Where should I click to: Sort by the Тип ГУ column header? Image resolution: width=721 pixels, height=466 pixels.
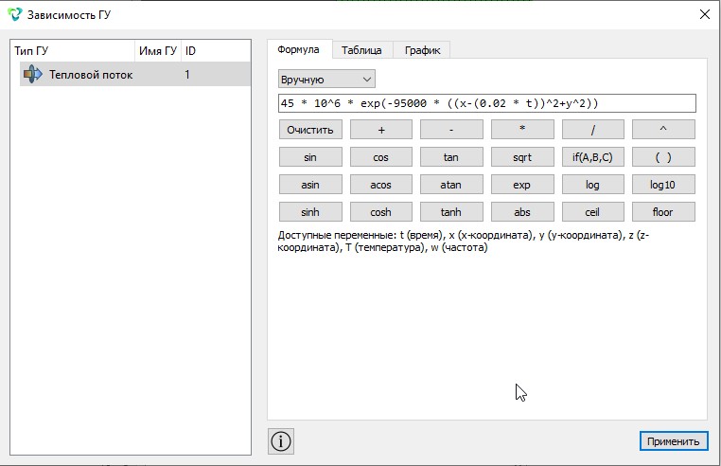pos(73,50)
